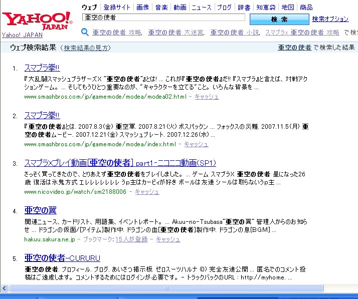Open the 画像 search tab
The image size is (358, 299).
(143, 8)
